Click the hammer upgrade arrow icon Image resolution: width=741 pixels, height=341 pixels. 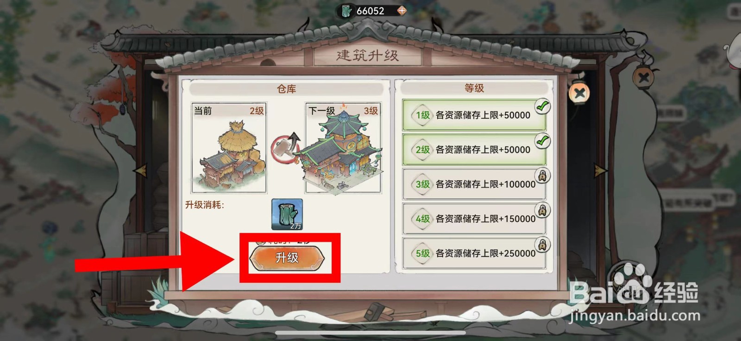click(286, 148)
